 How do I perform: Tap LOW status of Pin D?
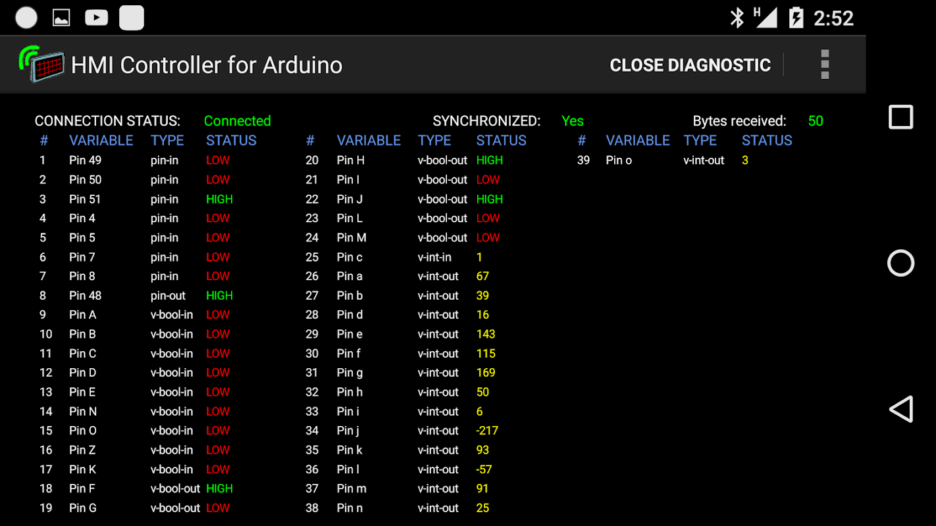tap(218, 373)
